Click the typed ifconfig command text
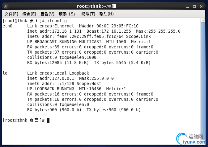 click(57, 21)
